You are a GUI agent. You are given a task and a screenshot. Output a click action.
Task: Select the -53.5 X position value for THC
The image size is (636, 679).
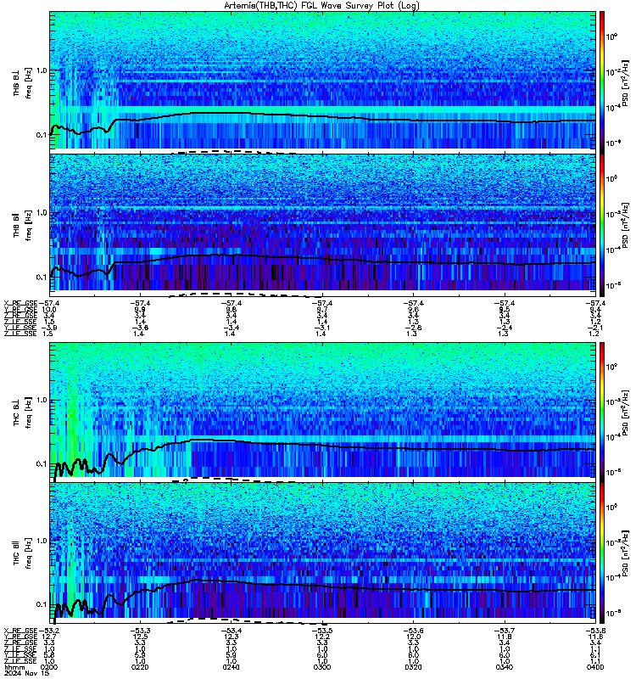322,631
